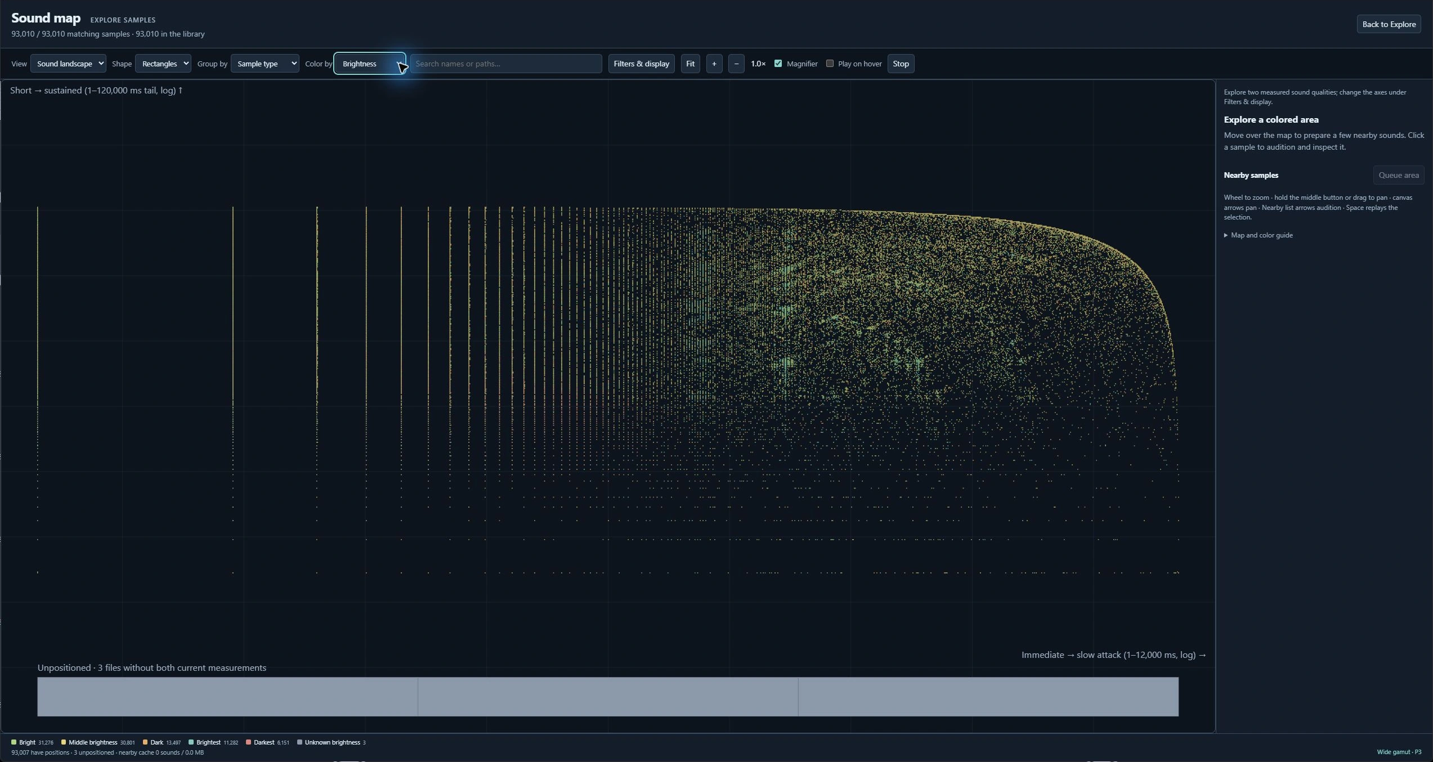Click the Brightest legend entry swatch

(191, 742)
